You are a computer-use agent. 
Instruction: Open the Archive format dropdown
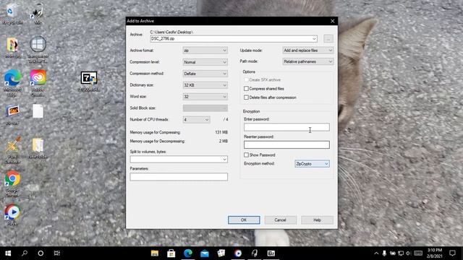click(x=205, y=51)
